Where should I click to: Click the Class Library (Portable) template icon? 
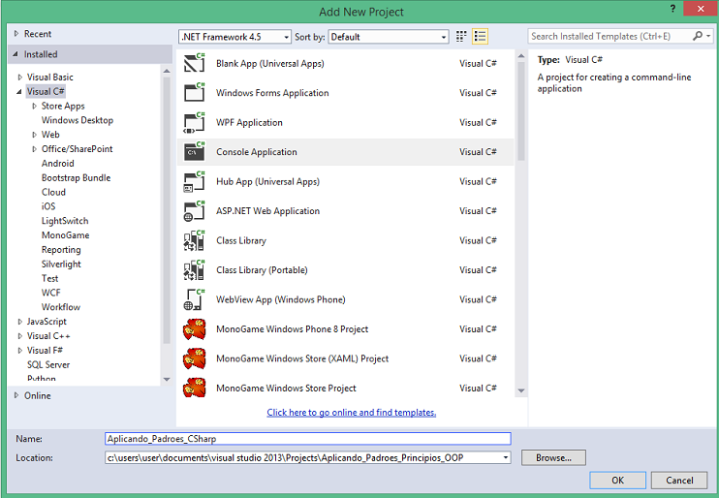(x=194, y=270)
